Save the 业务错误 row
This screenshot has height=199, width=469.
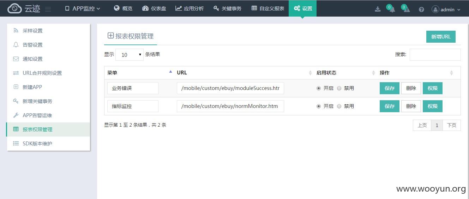pos(390,88)
